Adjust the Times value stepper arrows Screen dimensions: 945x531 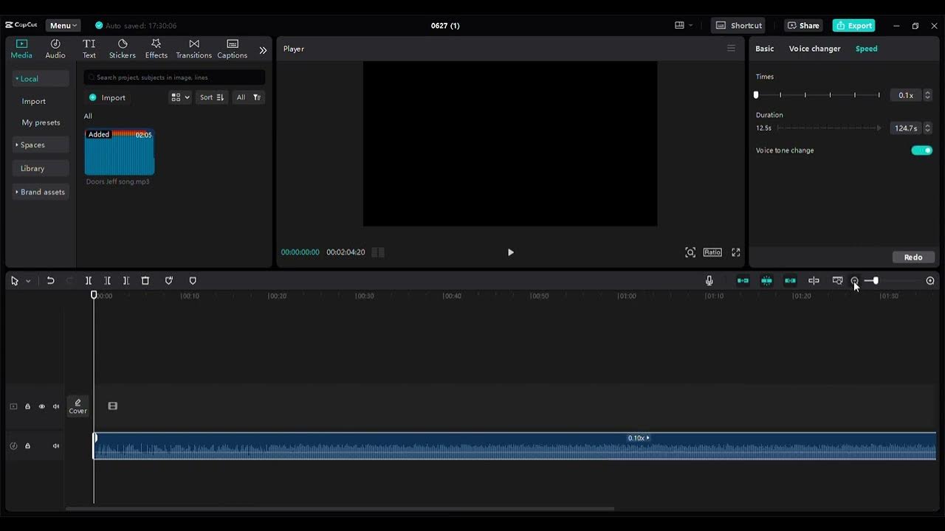click(928, 95)
